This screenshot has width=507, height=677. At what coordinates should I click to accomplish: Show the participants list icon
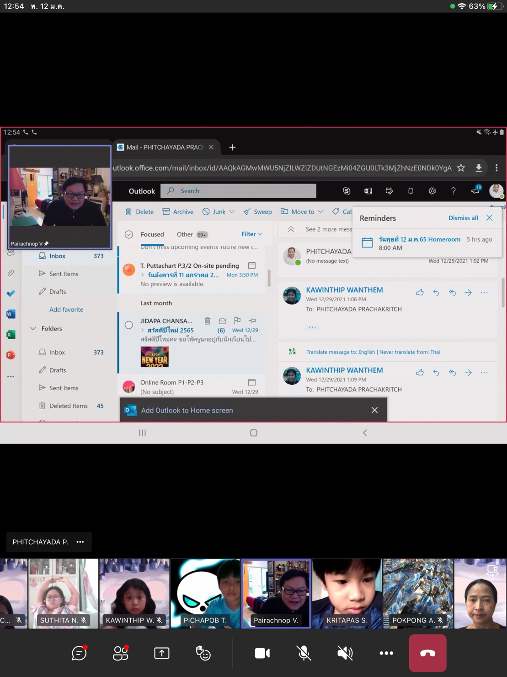121,653
